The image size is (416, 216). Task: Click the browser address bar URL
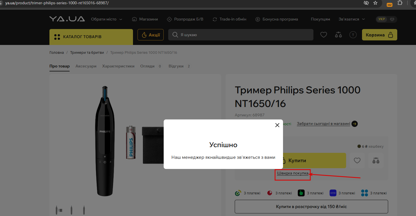pyautogui.click(x=57, y=3)
